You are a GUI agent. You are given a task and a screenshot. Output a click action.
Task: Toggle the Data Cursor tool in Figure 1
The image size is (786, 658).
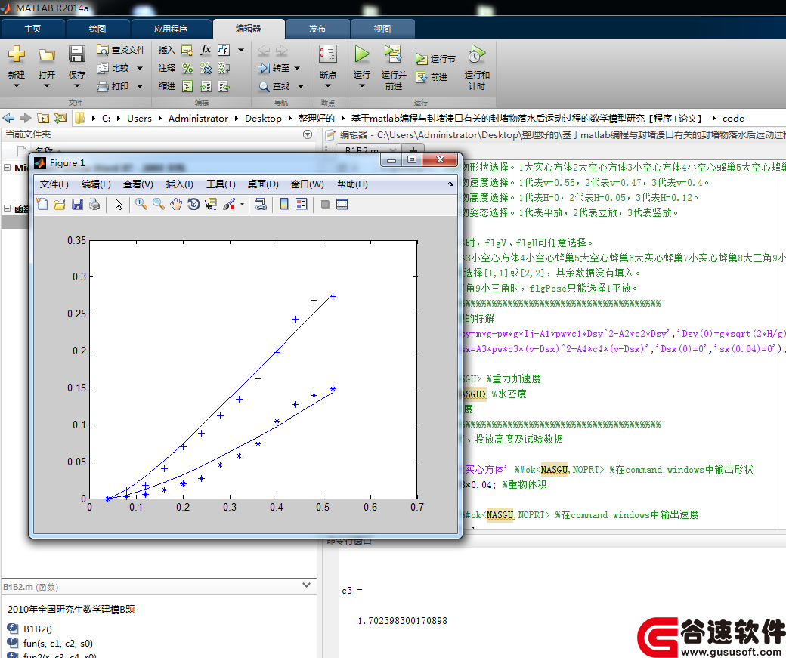point(211,204)
